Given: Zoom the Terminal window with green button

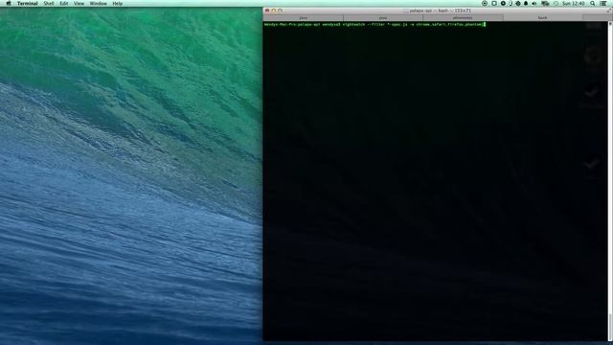Looking at the screenshot, I should click(x=280, y=11).
